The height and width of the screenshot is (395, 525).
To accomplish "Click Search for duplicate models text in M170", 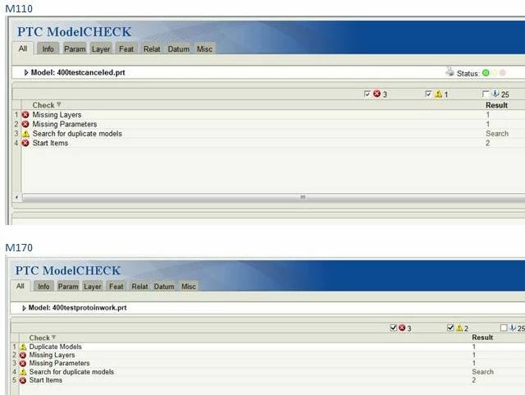I will tap(71, 371).
